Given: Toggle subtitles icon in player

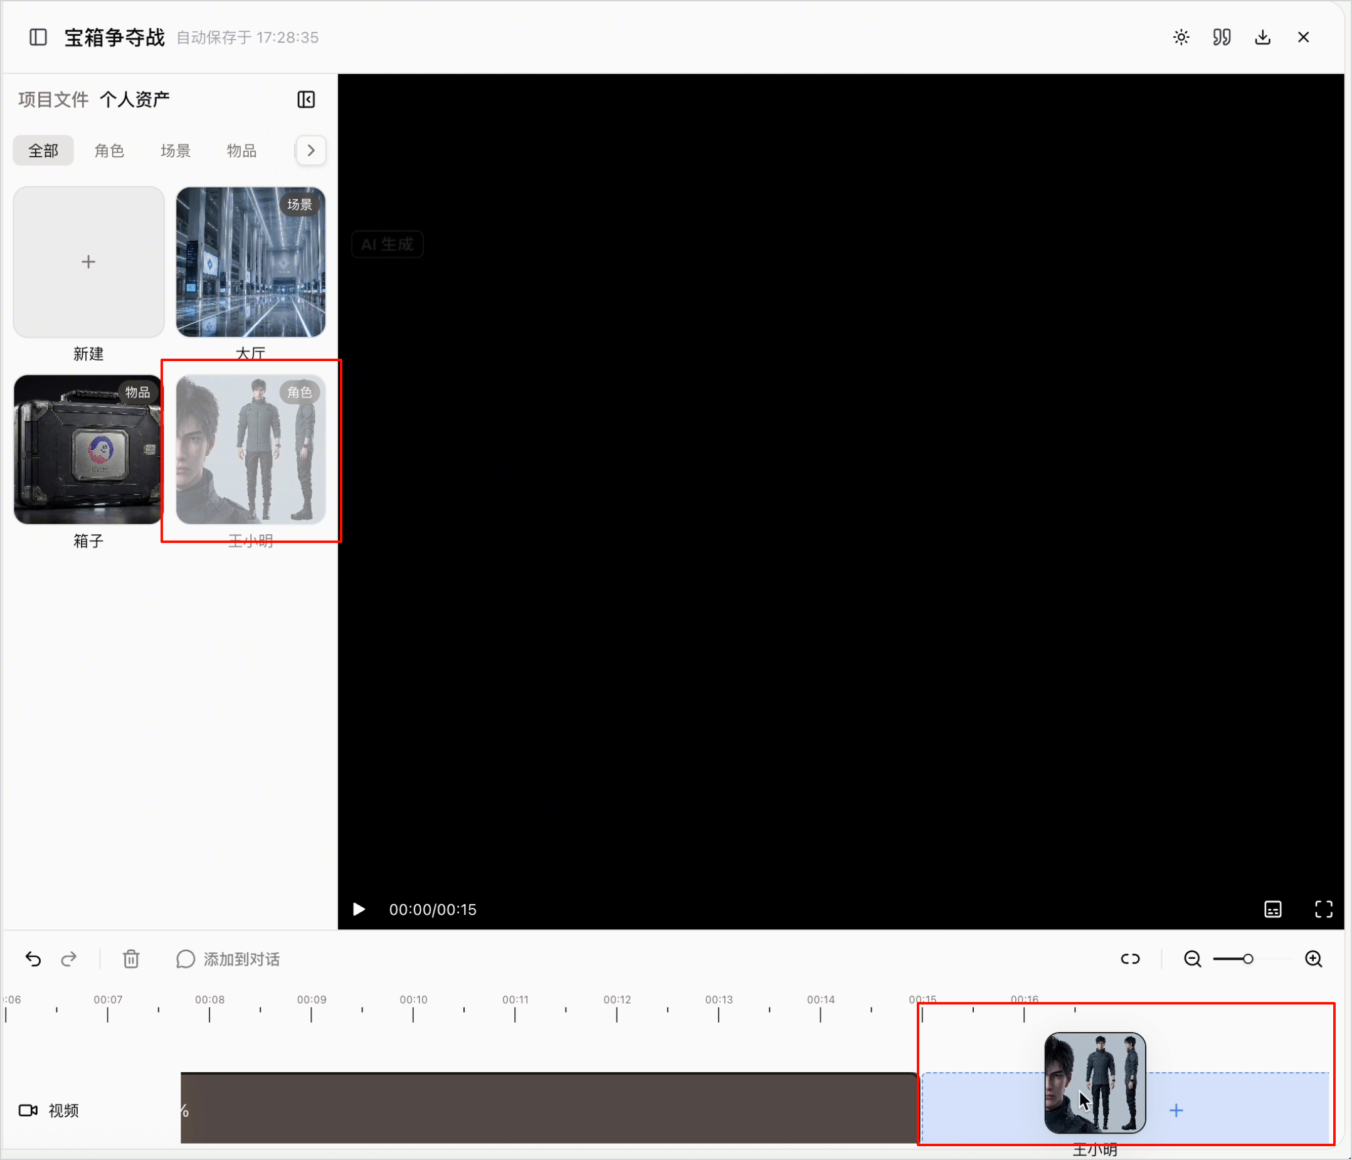Looking at the screenshot, I should [x=1273, y=909].
